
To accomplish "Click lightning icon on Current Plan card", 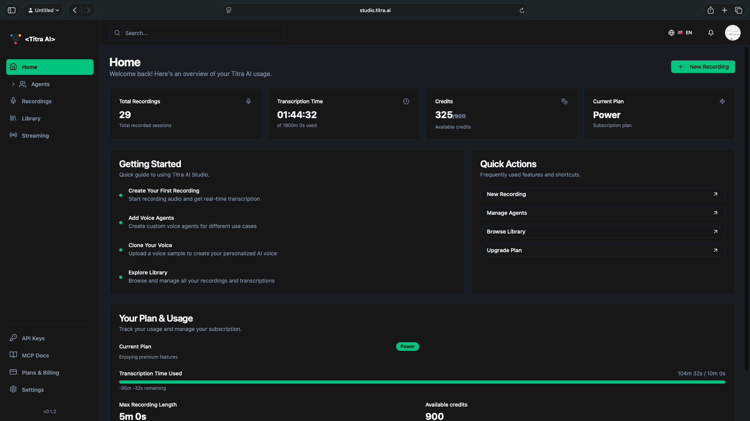I will 722,101.
